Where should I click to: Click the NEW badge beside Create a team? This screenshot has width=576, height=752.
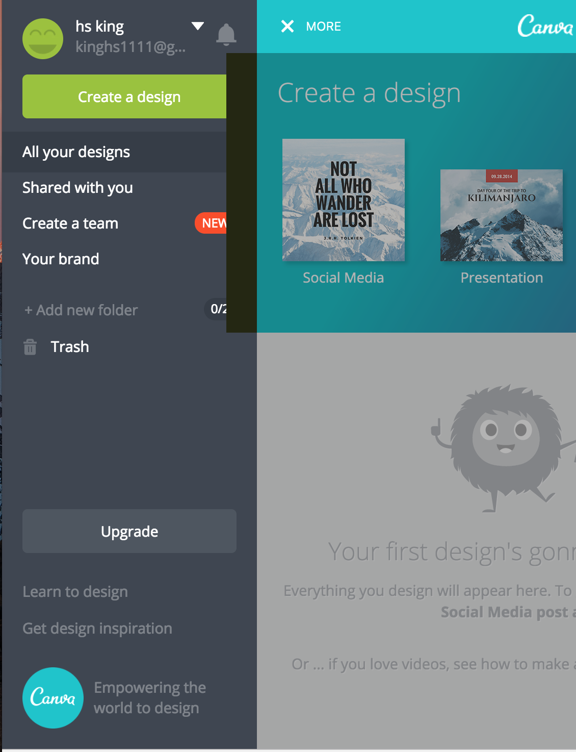tap(211, 223)
